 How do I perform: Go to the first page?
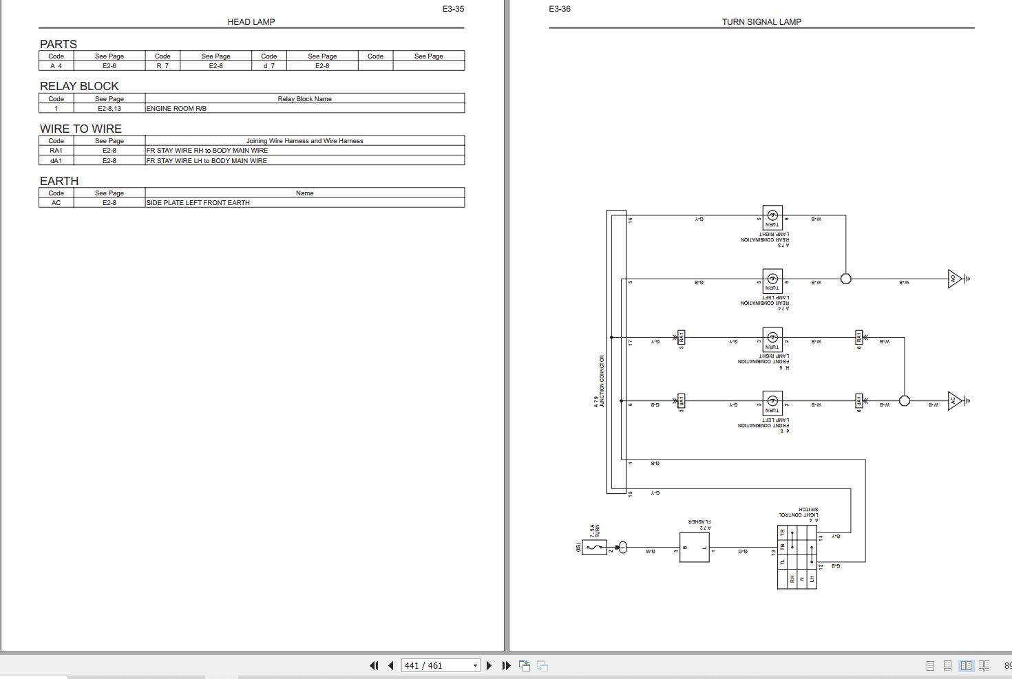coord(374,665)
